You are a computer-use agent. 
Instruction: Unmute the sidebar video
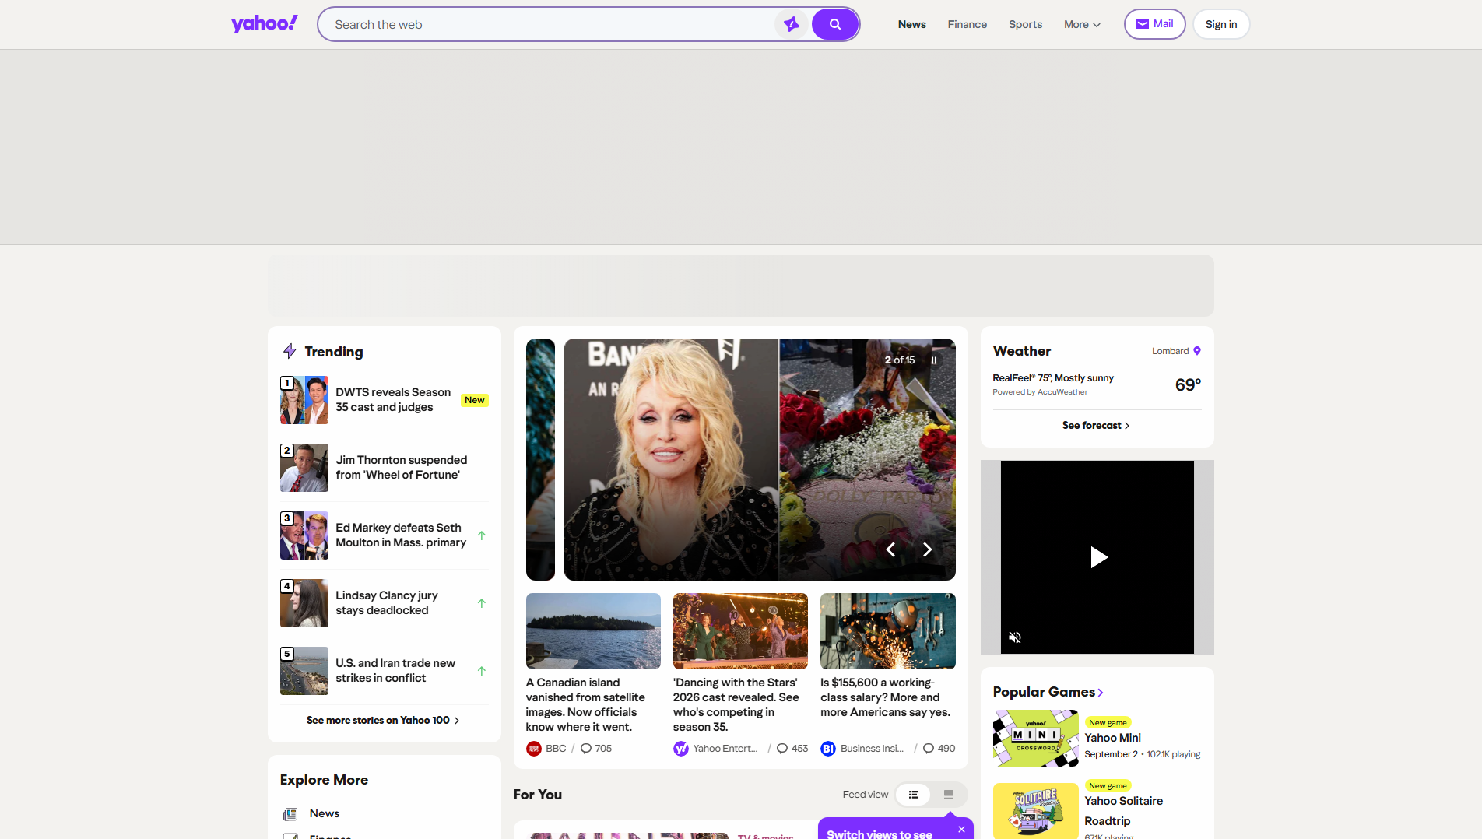[x=1015, y=637]
